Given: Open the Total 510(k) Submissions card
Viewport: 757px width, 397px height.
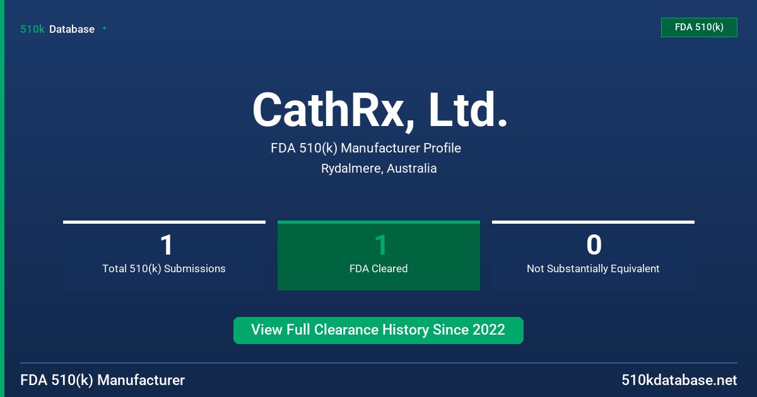Looking at the screenshot, I should pos(164,255).
